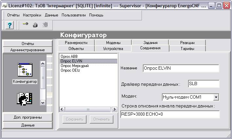Open the Настройки menu
Screen dimensions: 232x139
[32, 15]
